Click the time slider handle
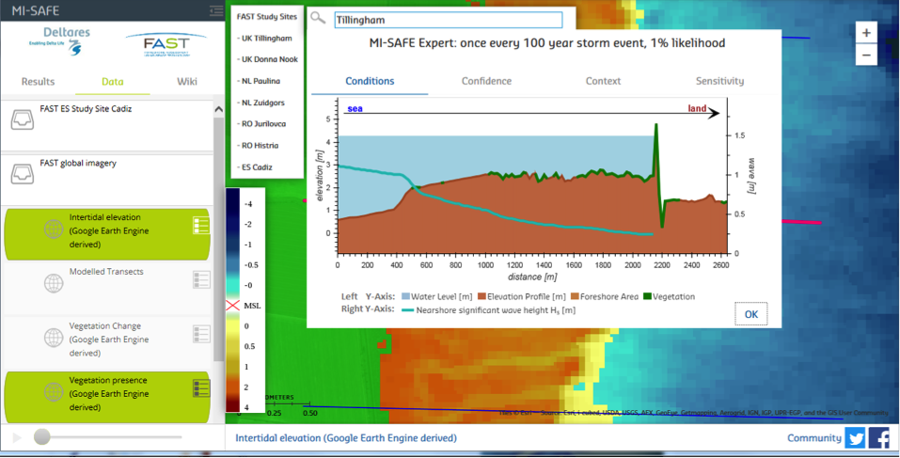The image size is (900, 458). (x=42, y=436)
